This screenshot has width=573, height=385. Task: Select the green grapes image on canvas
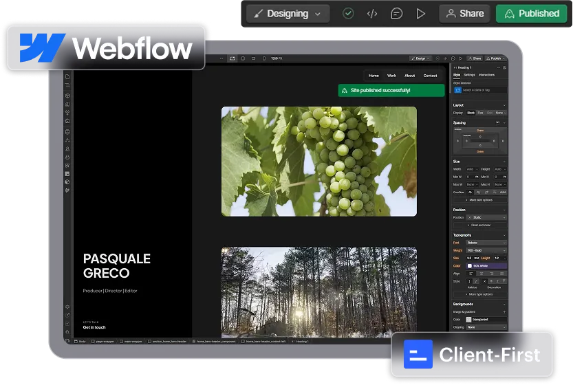319,162
